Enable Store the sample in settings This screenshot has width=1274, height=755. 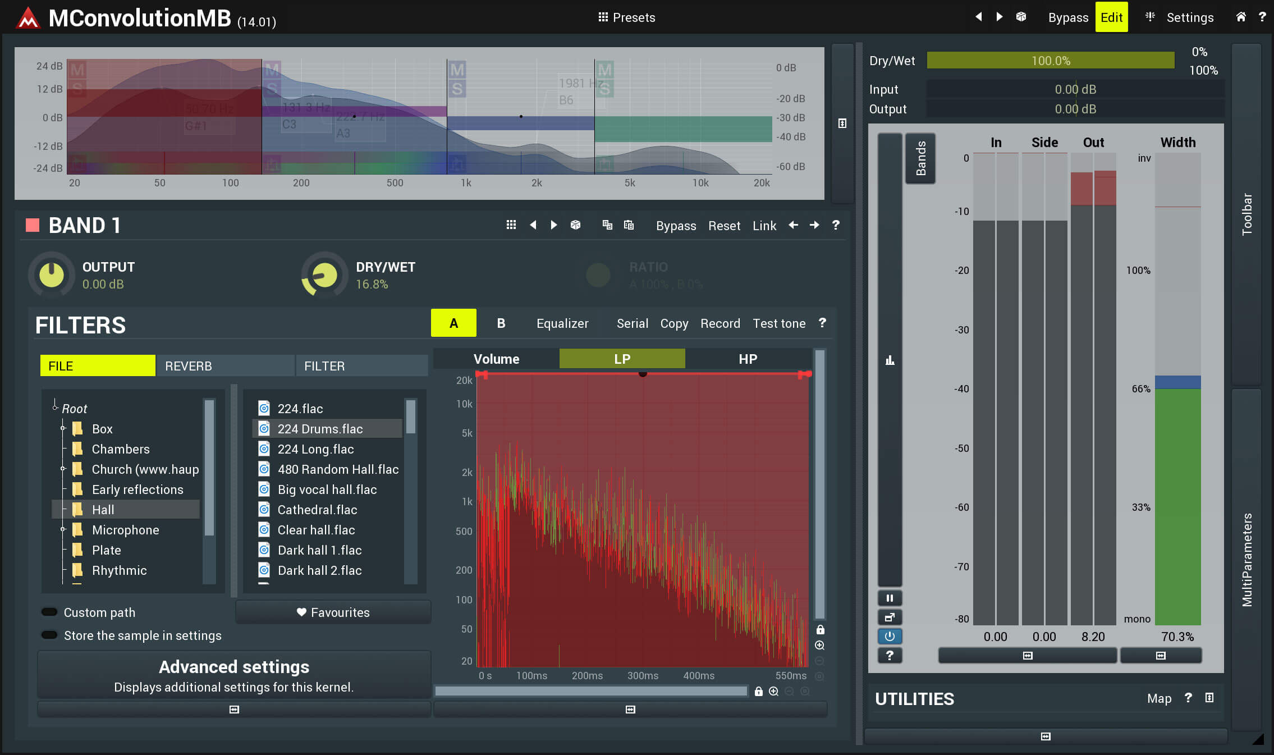point(50,635)
